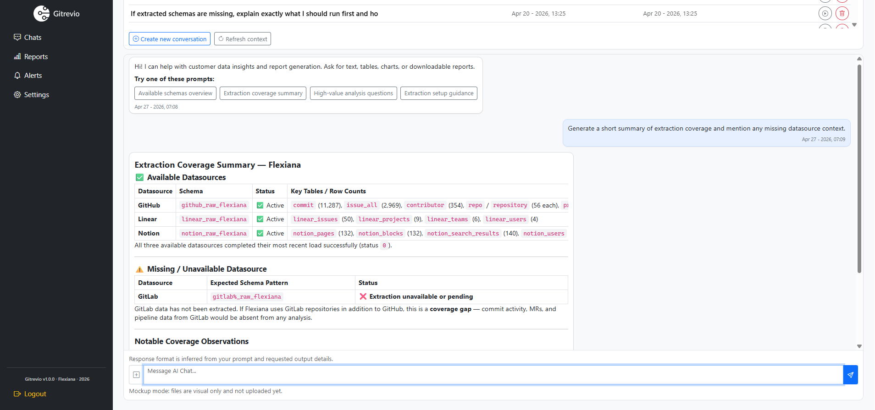Create a new conversation
This screenshot has width=875, height=410.
(170, 39)
